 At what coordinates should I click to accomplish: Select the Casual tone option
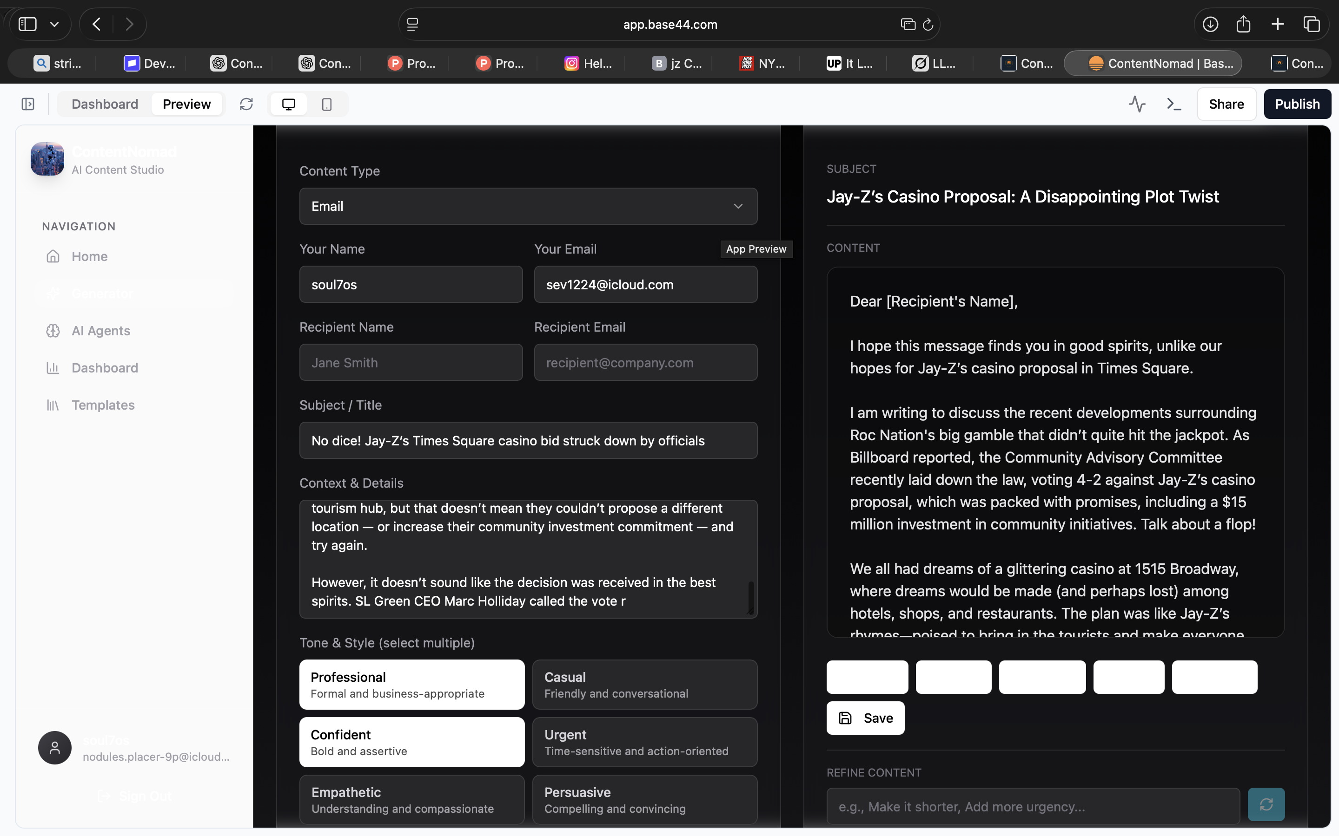point(644,685)
